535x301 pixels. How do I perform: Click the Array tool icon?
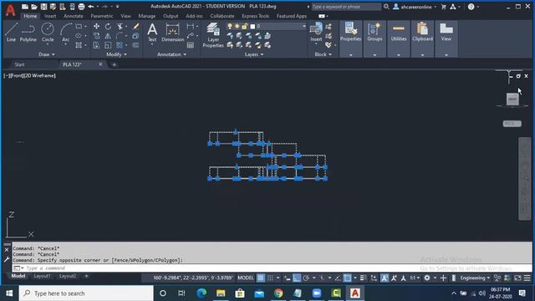click(120, 45)
